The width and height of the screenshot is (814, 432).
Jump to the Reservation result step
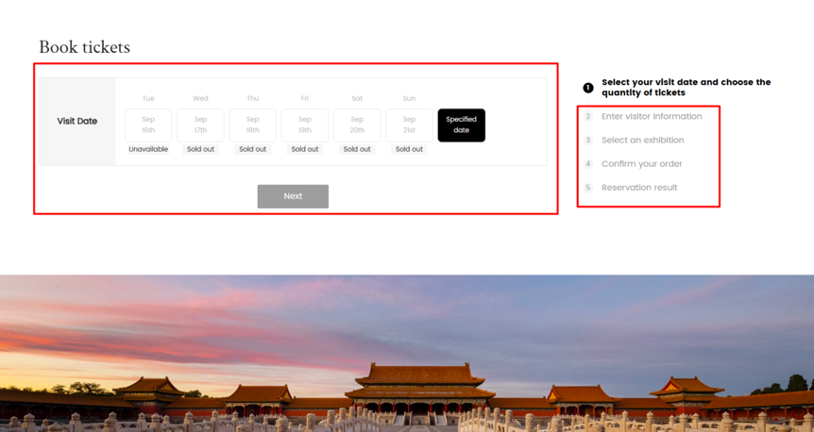(x=639, y=188)
